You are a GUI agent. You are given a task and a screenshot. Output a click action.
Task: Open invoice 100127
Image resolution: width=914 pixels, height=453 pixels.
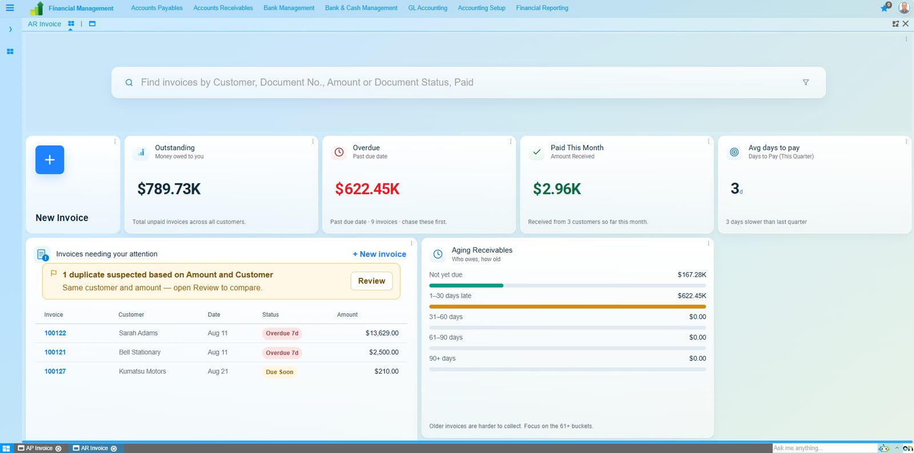pyautogui.click(x=55, y=371)
